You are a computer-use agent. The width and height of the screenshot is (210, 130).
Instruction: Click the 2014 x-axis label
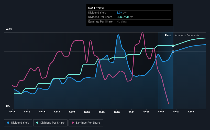click(27, 112)
